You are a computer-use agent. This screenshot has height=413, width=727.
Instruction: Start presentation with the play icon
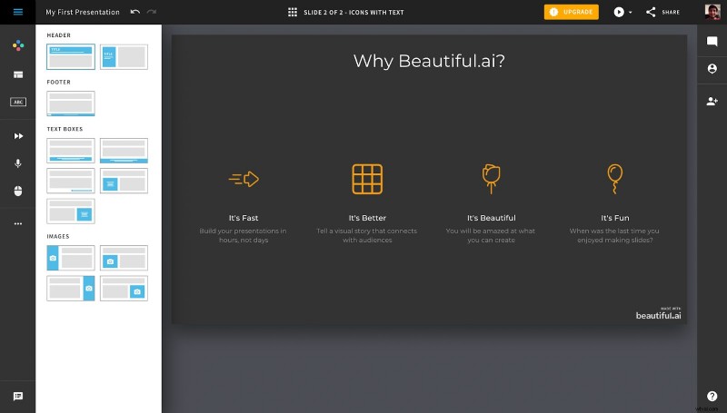click(x=619, y=12)
